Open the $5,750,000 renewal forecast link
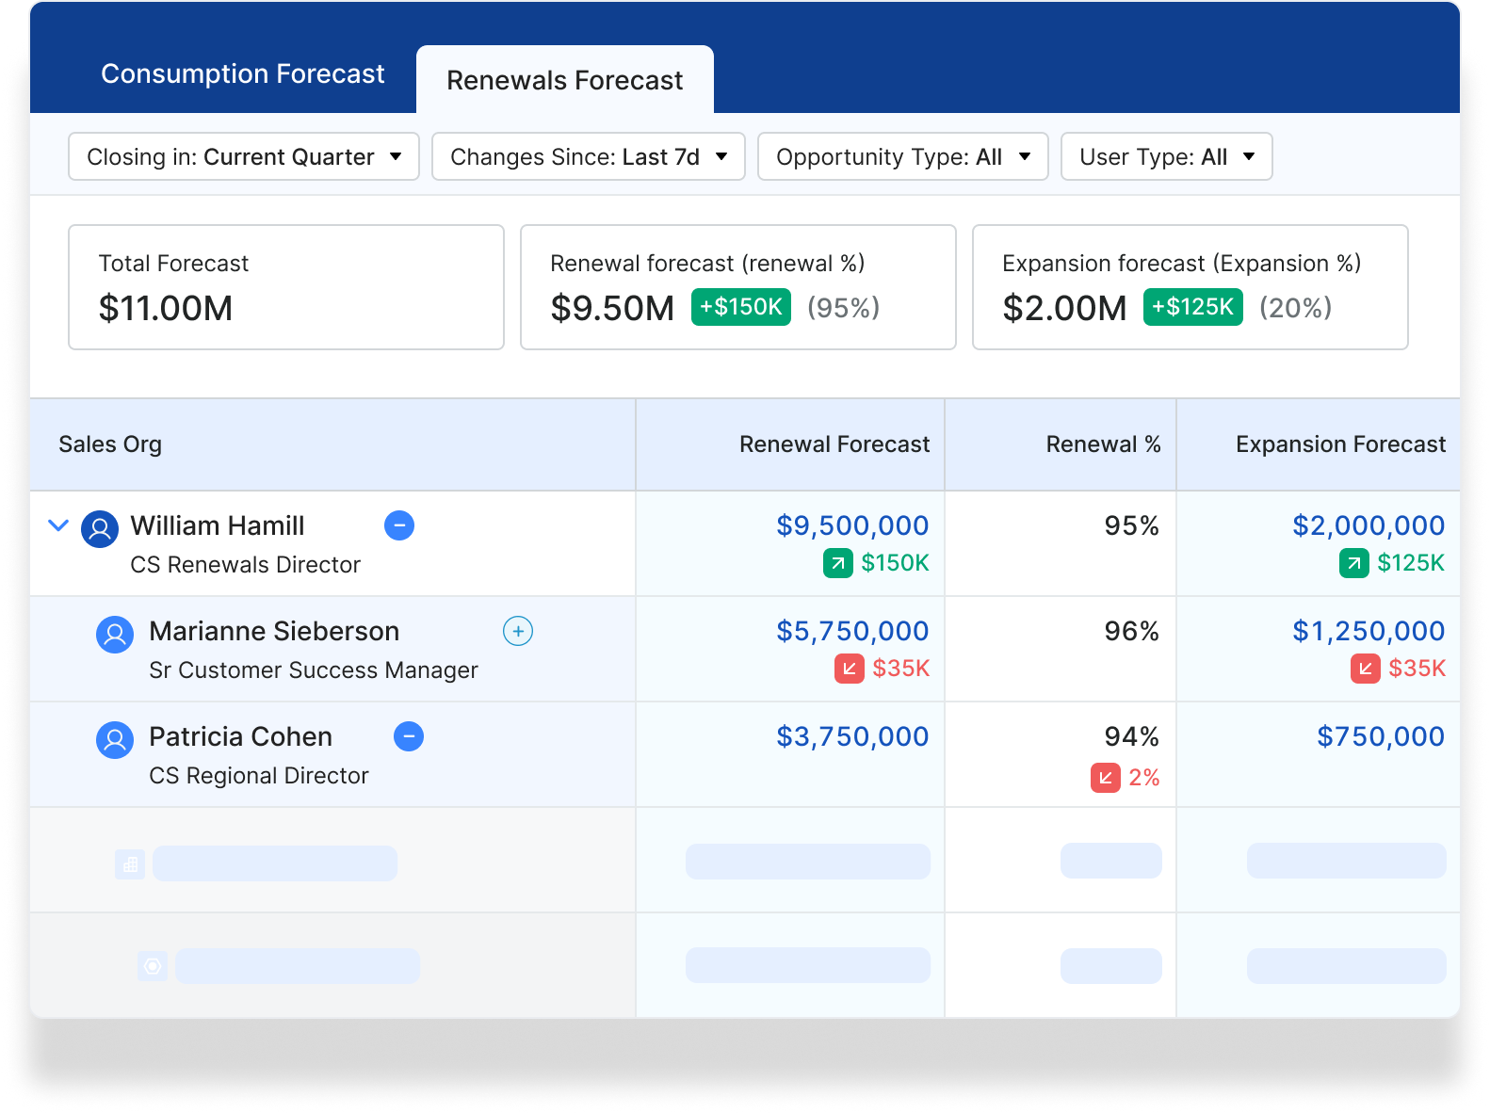The height and width of the screenshot is (1113, 1490). (x=852, y=631)
